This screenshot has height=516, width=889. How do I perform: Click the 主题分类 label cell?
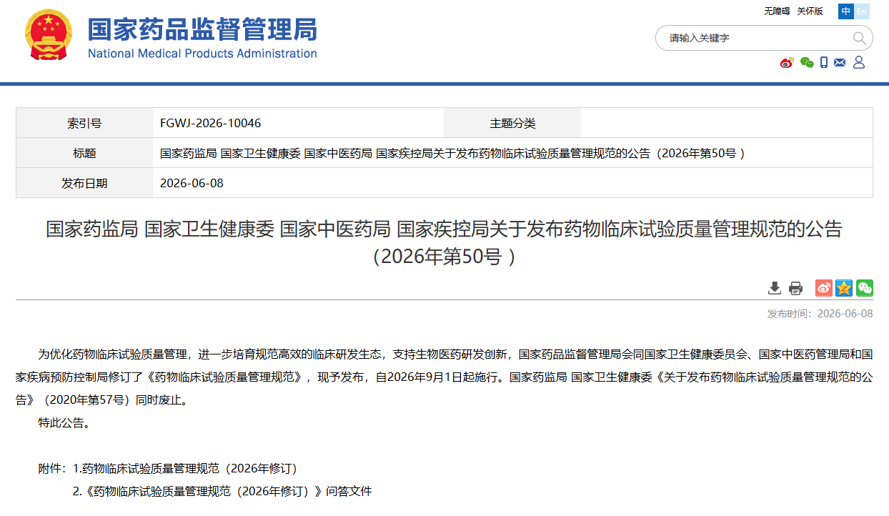[512, 123]
